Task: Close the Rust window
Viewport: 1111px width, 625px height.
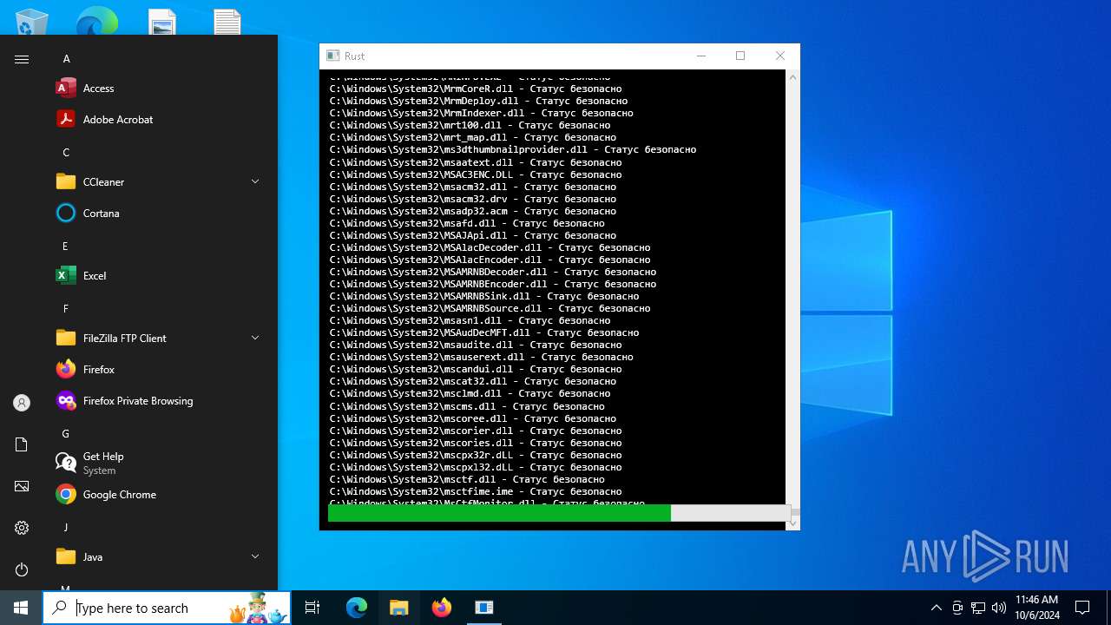Action: (x=779, y=56)
